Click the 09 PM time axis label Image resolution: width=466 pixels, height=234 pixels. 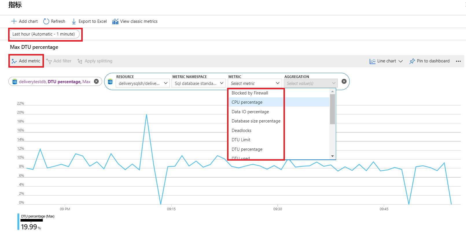click(x=65, y=209)
